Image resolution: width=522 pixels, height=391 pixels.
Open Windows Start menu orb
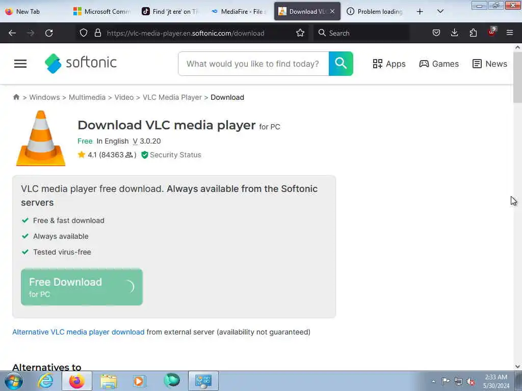point(14,381)
